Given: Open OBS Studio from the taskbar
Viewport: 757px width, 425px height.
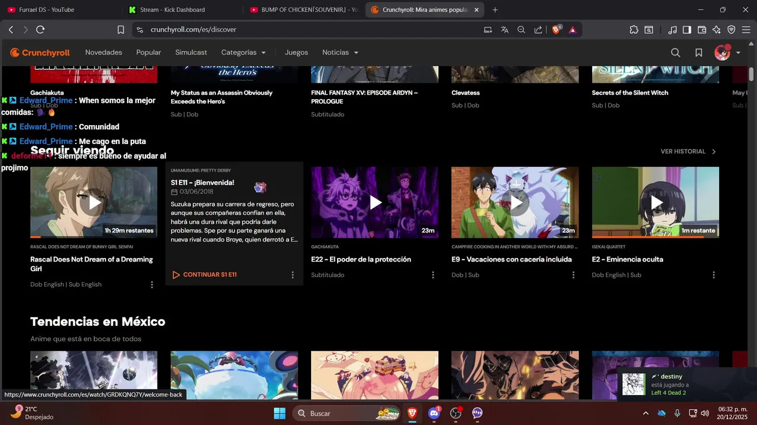Looking at the screenshot, I should click(x=456, y=413).
